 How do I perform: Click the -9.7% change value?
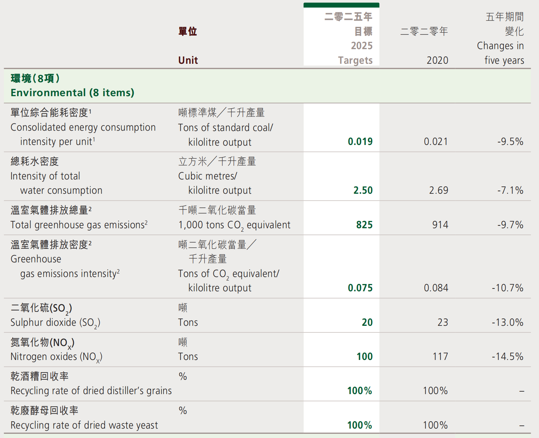click(510, 225)
